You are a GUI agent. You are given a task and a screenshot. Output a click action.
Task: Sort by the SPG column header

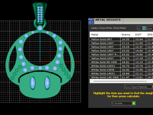pyautogui.click(x=149, y=34)
